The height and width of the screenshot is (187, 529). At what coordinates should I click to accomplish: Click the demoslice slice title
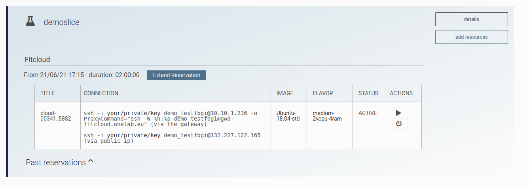[61, 22]
